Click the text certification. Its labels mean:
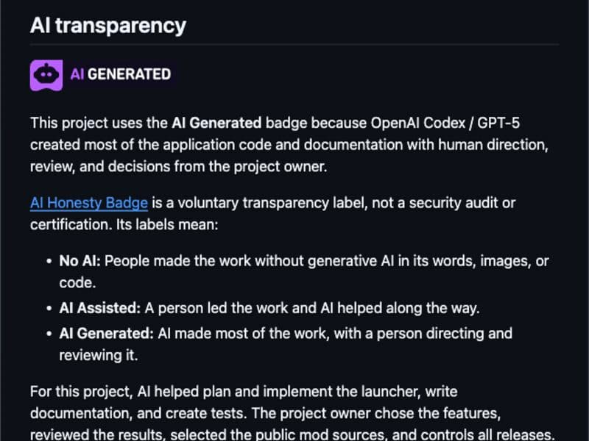589x441 pixels. [124, 225]
